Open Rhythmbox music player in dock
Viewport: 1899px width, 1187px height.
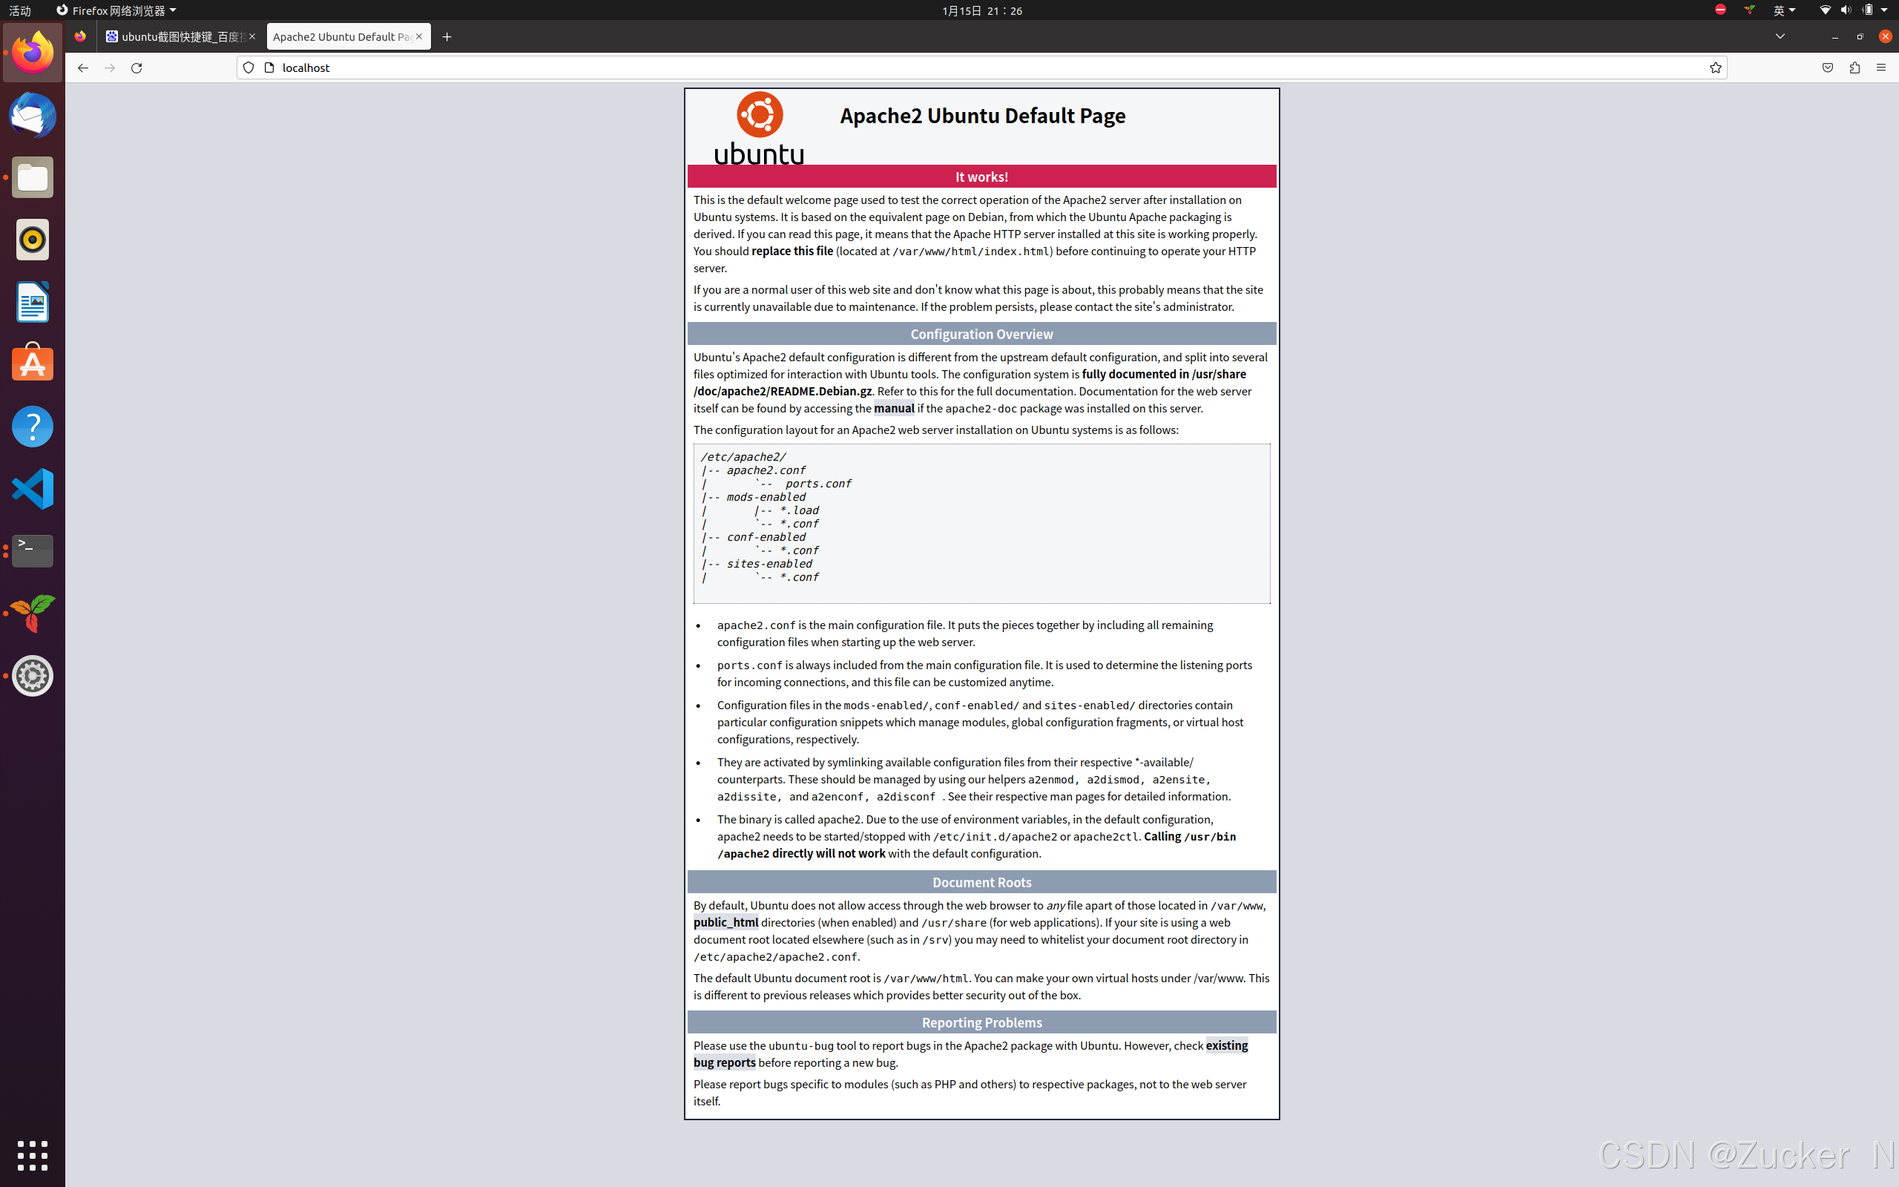32,240
